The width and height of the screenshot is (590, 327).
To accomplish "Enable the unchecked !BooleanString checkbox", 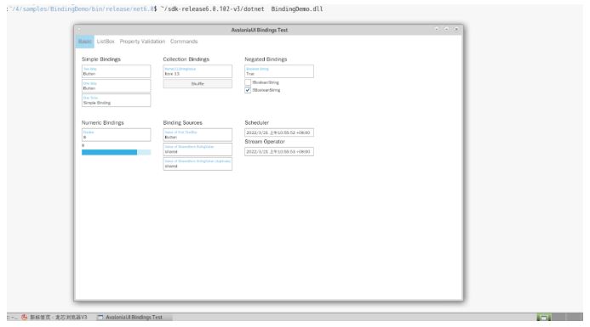I will pos(248,82).
